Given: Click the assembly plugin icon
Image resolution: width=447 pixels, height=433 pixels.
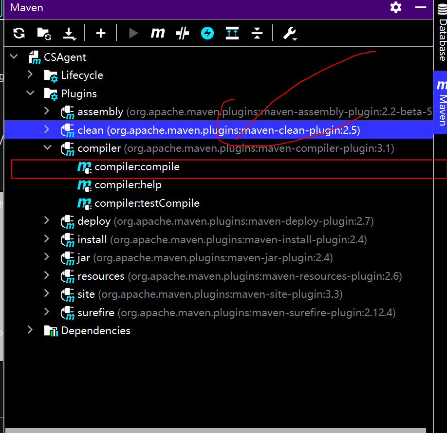Looking at the screenshot, I should pyautogui.click(x=68, y=112).
